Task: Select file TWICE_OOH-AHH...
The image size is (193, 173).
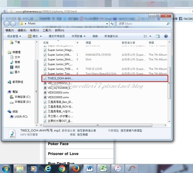Action: point(105,78)
